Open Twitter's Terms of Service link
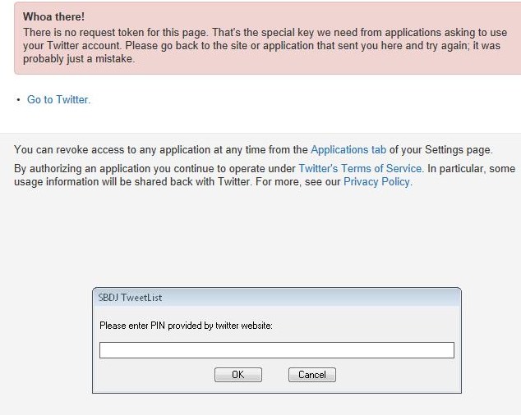The image size is (521, 415). pyautogui.click(x=361, y=168)
